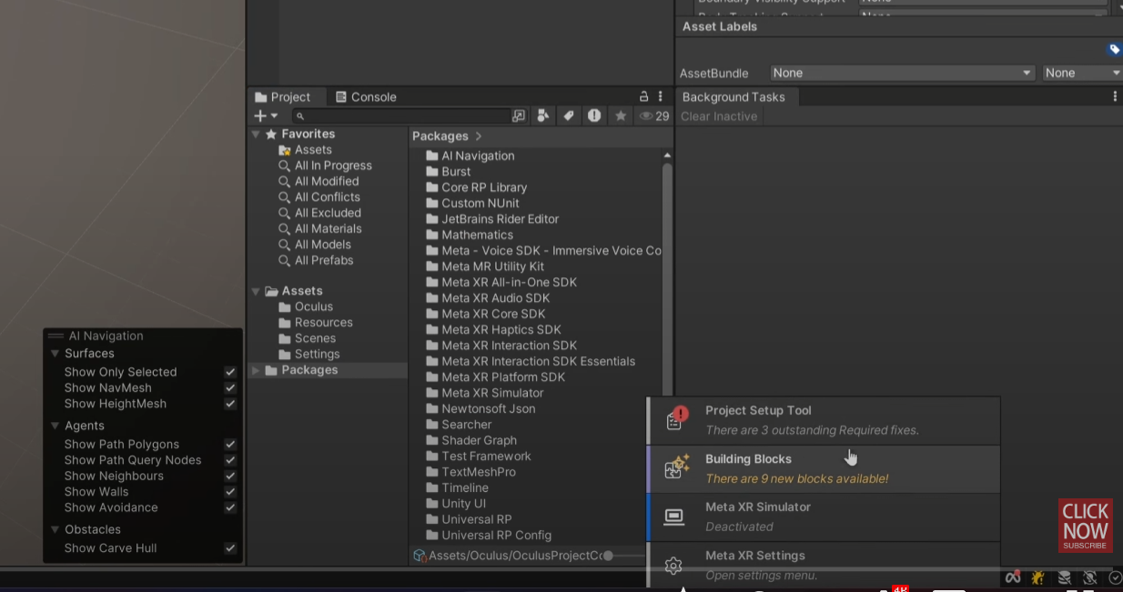
Task: Open the Background Tasks three-dot menu
Action: point(1115,96)
